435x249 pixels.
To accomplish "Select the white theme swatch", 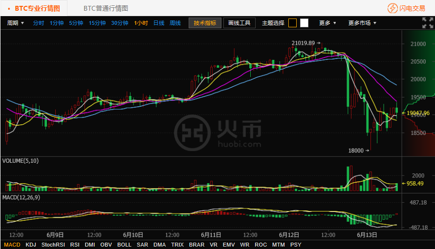I will [304, 23].
